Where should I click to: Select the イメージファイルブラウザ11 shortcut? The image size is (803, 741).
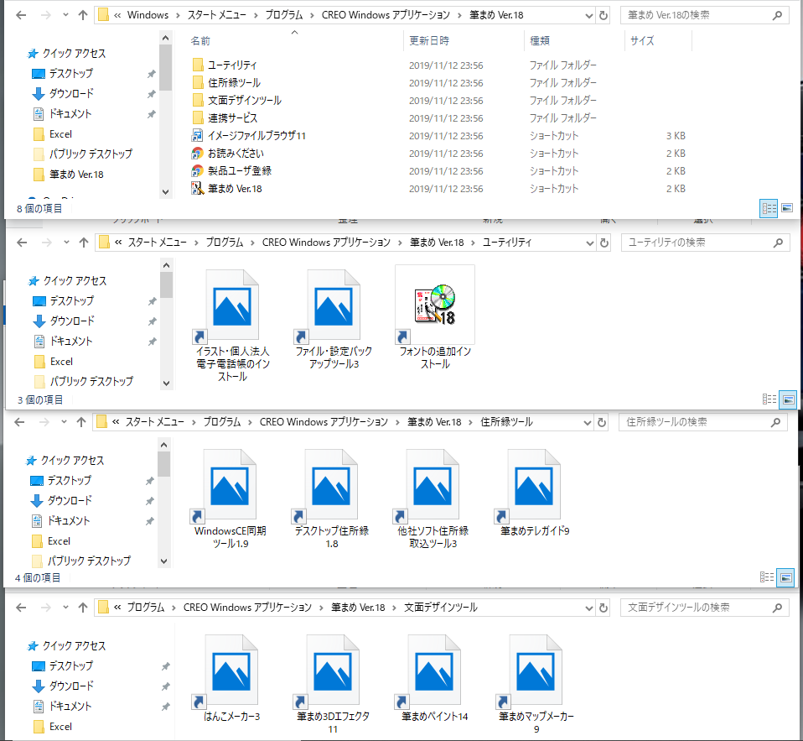coord(256,135)
